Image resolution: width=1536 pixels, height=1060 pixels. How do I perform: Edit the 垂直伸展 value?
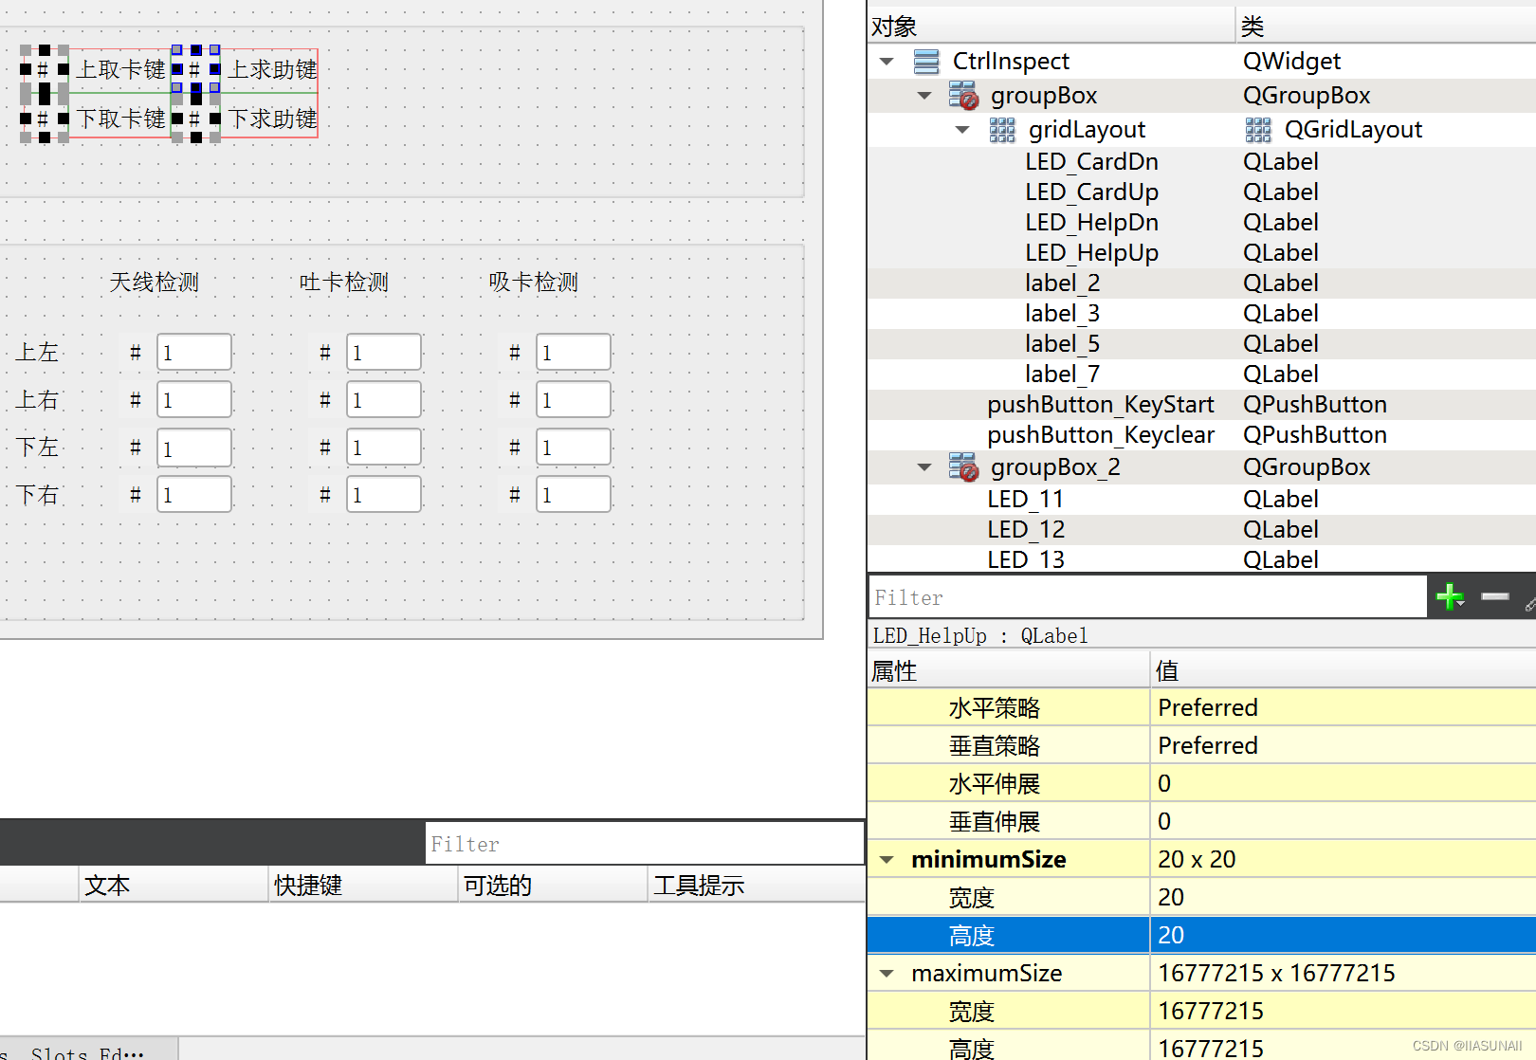(1344, 822)
